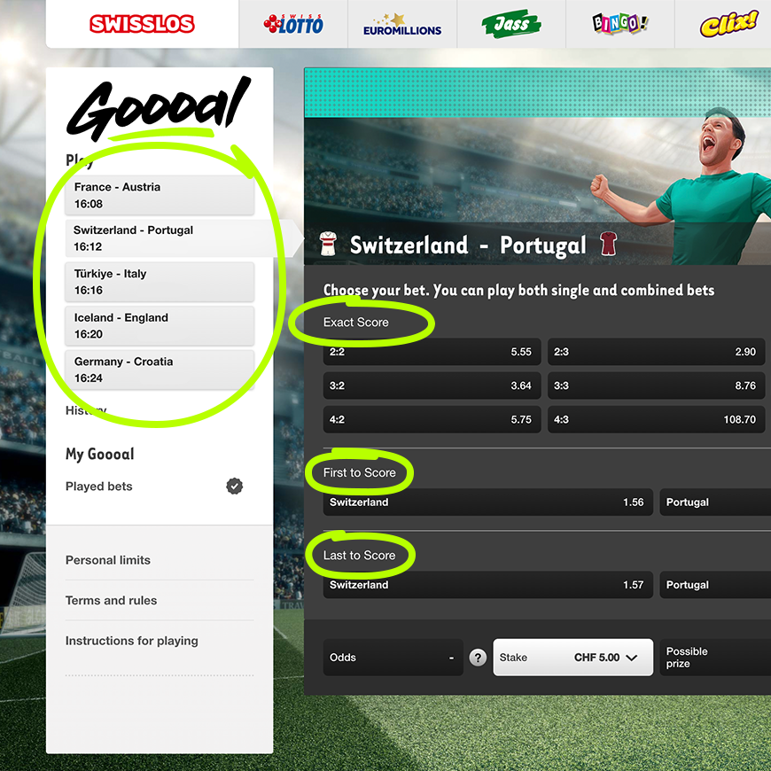Go to the EuroMillions logo tab
The height and width of the screenshot is (771, 771).
click(x=402, y=24)
